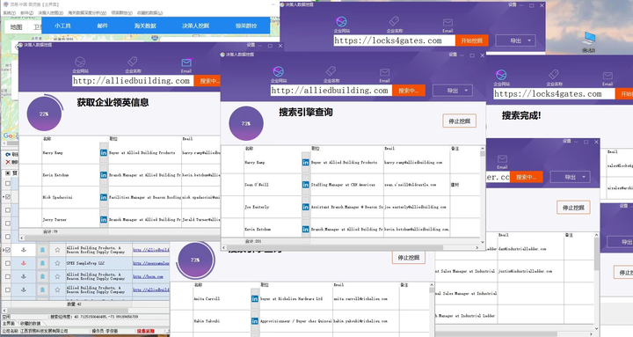Open 设置 in 搜索引擎查询 window title bar
This screenshot has height=337, width=633.
(x=453, y=55)
